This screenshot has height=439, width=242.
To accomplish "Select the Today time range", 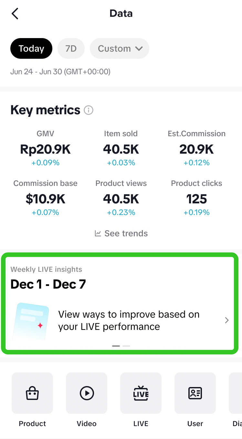I will [x=31, y=48].
